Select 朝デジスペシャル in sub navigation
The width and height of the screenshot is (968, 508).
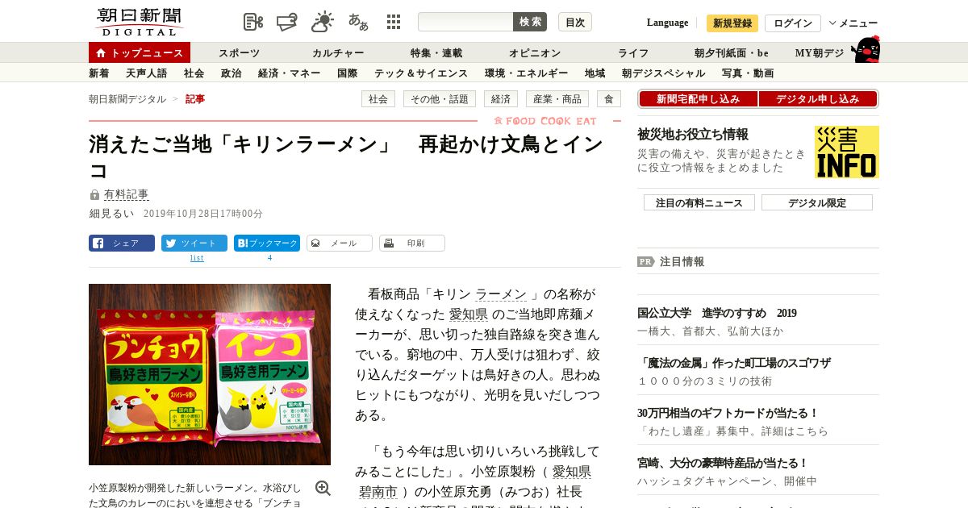click(x=664, y=73)
